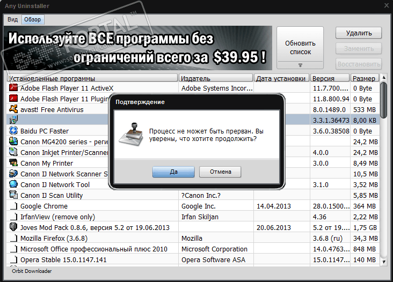
Task: Click the Joves Mod Pack shield icon
Action: click(x=13, y=227)
